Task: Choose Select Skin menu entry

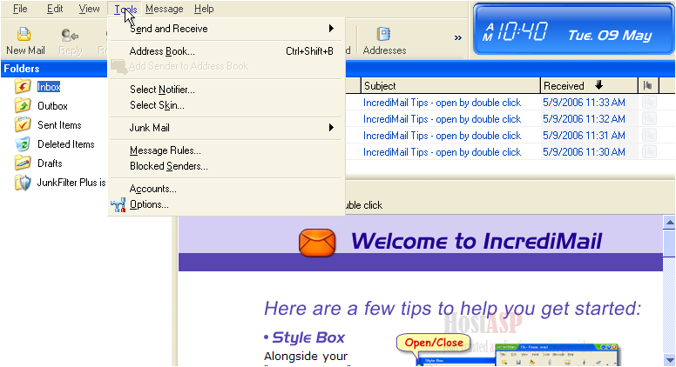Action: pos(226,105)
